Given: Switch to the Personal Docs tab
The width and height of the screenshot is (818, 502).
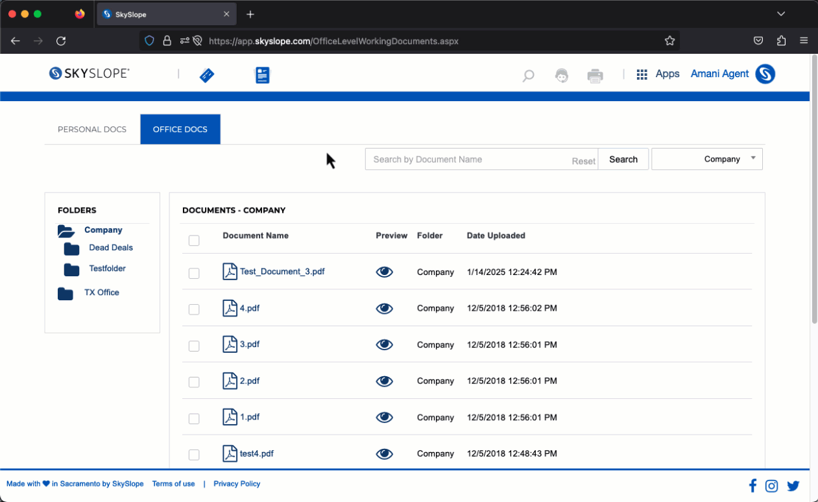Looking at the screenshot, I should pos(92,129).
